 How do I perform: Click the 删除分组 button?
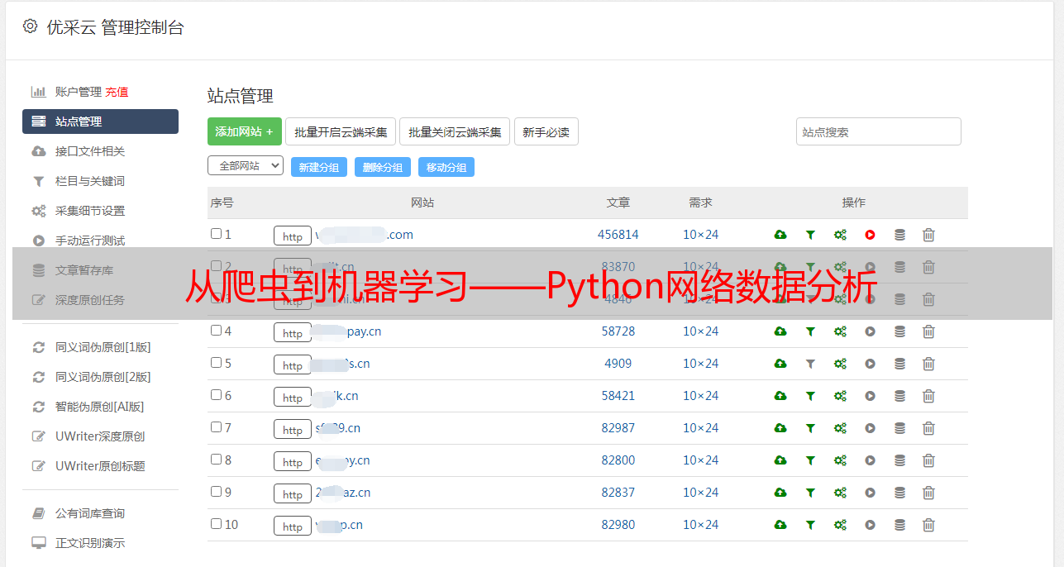tap(383, 167)
